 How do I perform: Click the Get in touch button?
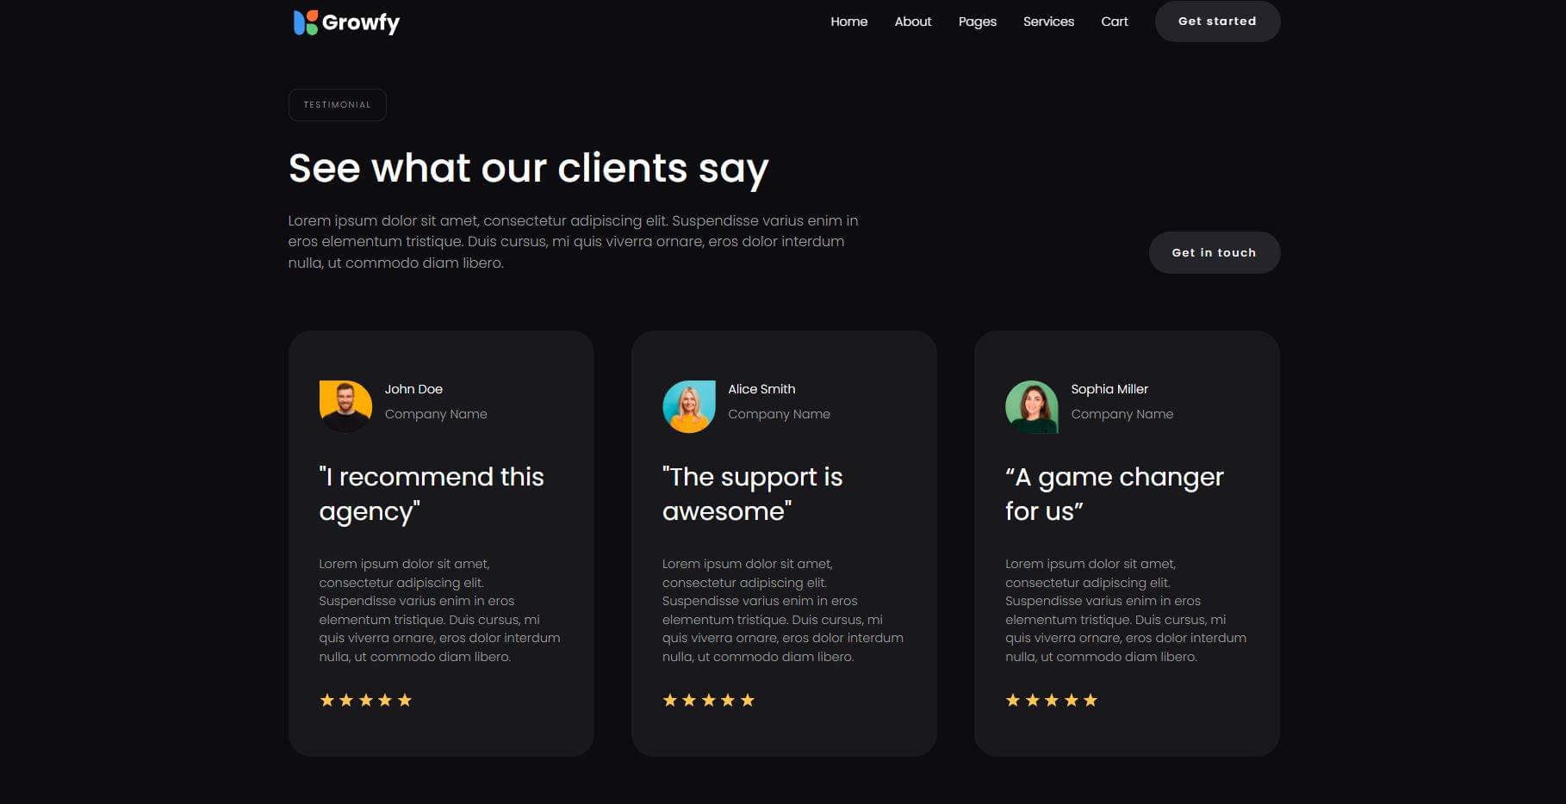click(x=1215, y=252)
